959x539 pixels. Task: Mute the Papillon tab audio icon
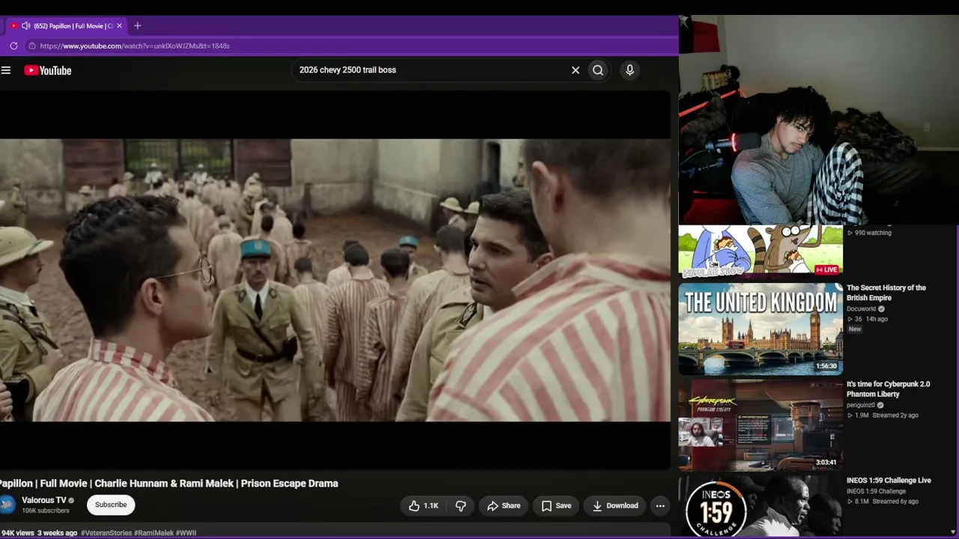(x=26, y=25)
